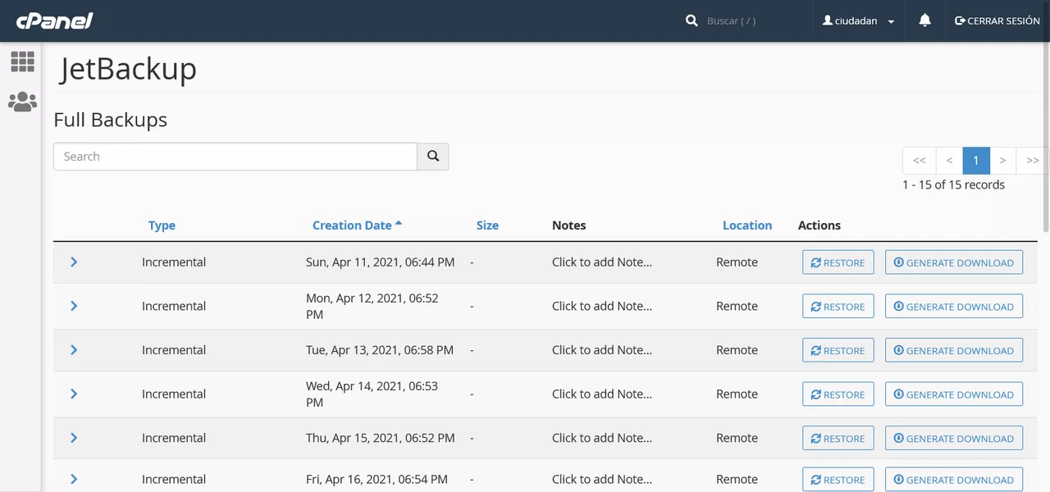Expand the Thu, Apr 15, 2021 backup row
The height and width of the screenshot is (492, 1050).
tap(74, 438)
